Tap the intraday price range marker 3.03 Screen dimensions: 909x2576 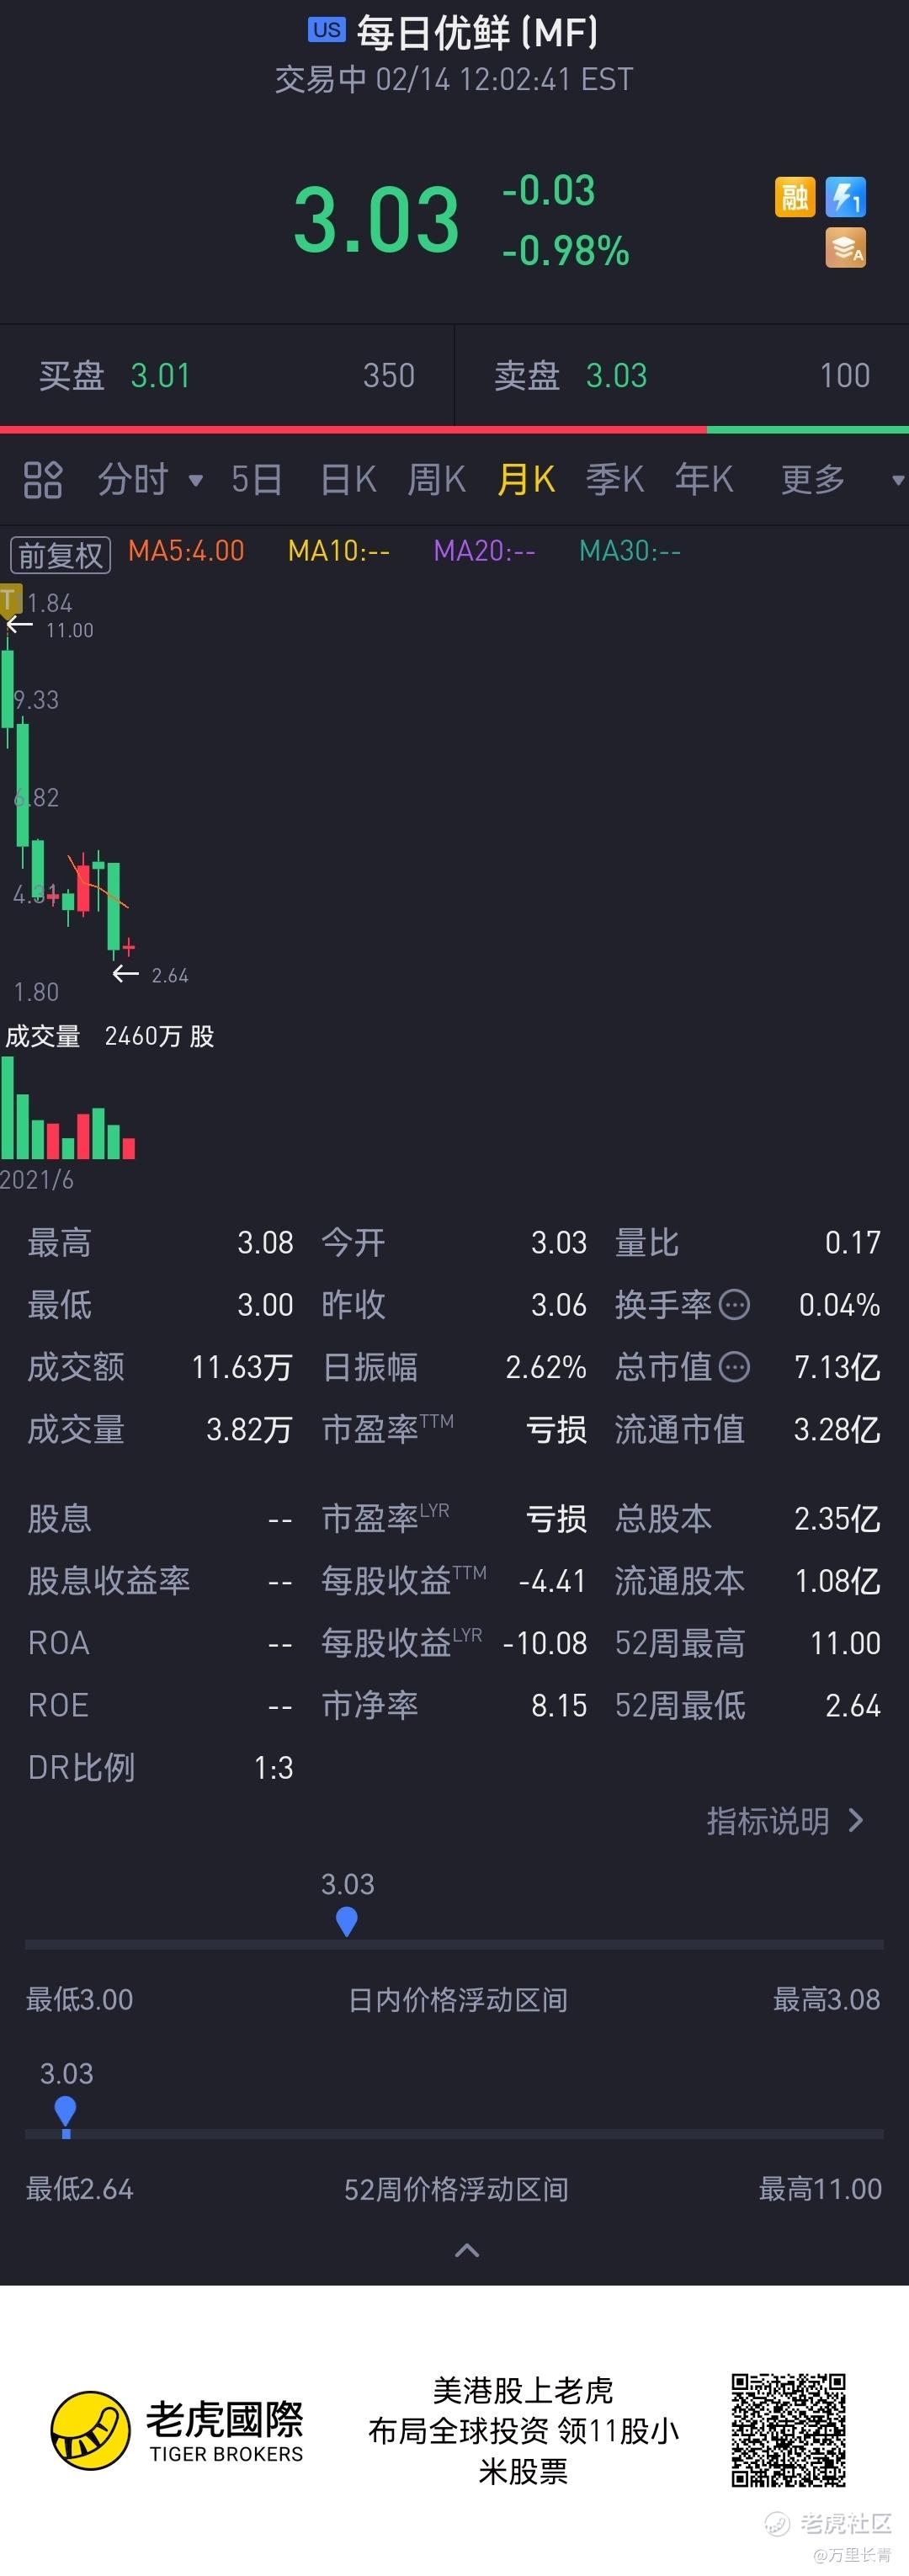[x=347, y=1922]
